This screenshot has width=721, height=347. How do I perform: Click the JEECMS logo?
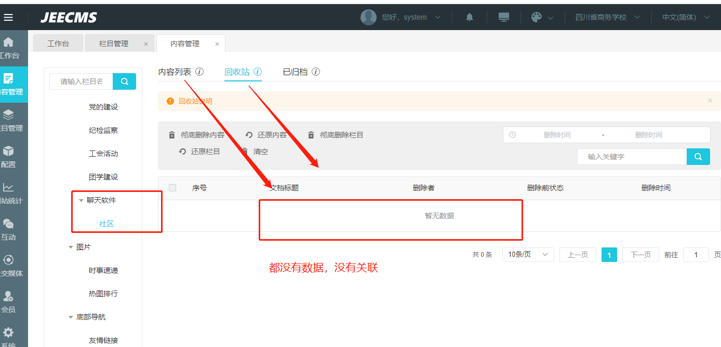coord(69,18)
